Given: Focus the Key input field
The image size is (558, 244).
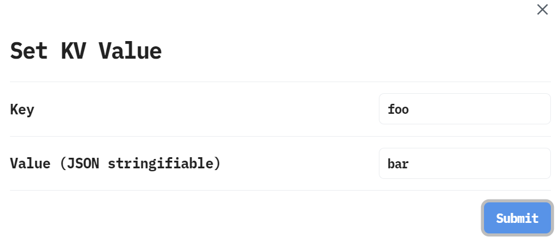Looking at the screenshot, I should click(465, 109).
